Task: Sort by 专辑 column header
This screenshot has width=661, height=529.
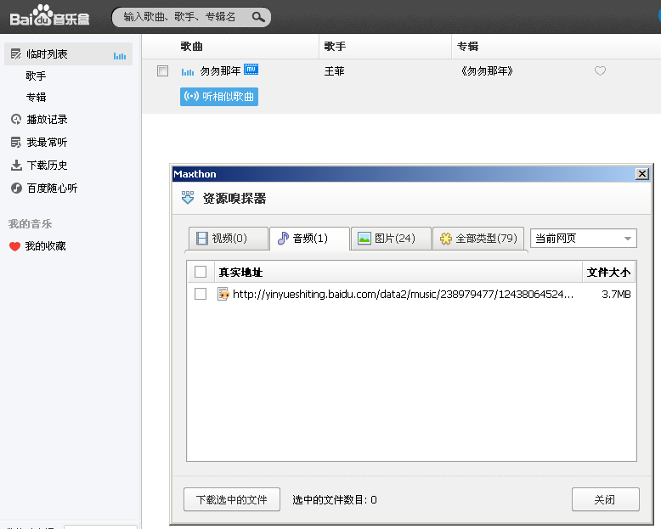Action: tap(467, 47)
